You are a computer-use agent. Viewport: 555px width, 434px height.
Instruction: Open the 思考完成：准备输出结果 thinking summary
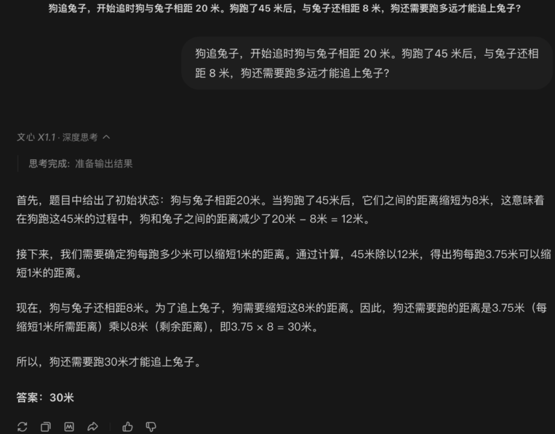[81, 163]
